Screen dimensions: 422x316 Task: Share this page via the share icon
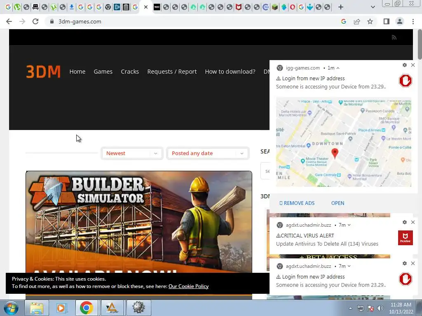[357, 21]
